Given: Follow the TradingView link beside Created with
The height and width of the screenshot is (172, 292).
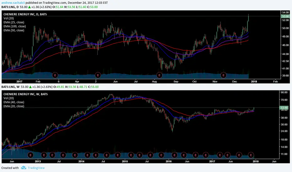Looking at the screenshot, I should (x=36, y=168).
